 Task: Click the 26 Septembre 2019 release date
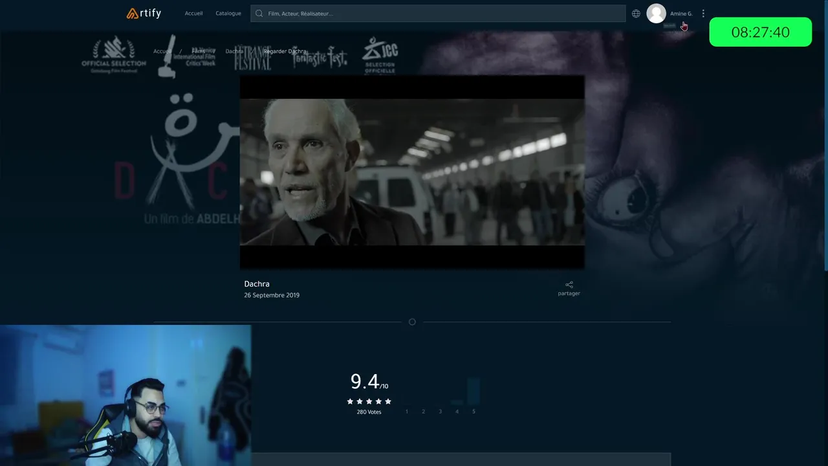pos(272,295)
